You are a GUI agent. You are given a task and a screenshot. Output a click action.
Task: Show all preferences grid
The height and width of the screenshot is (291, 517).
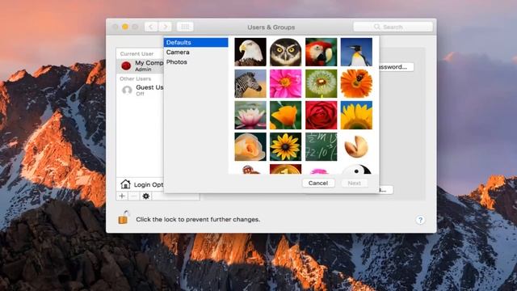tap(185, 27)
